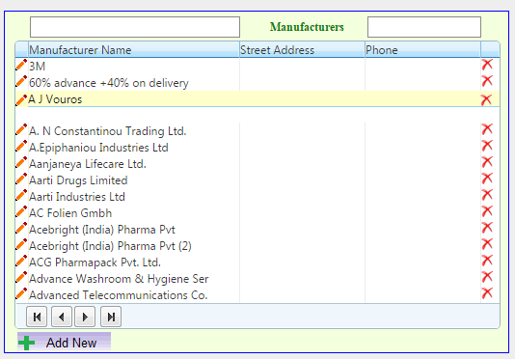This screenshot has width=515, height=359.
Task: Edit Aanjaneya Lifecare Ltd. row
Action: click(21, 162)
